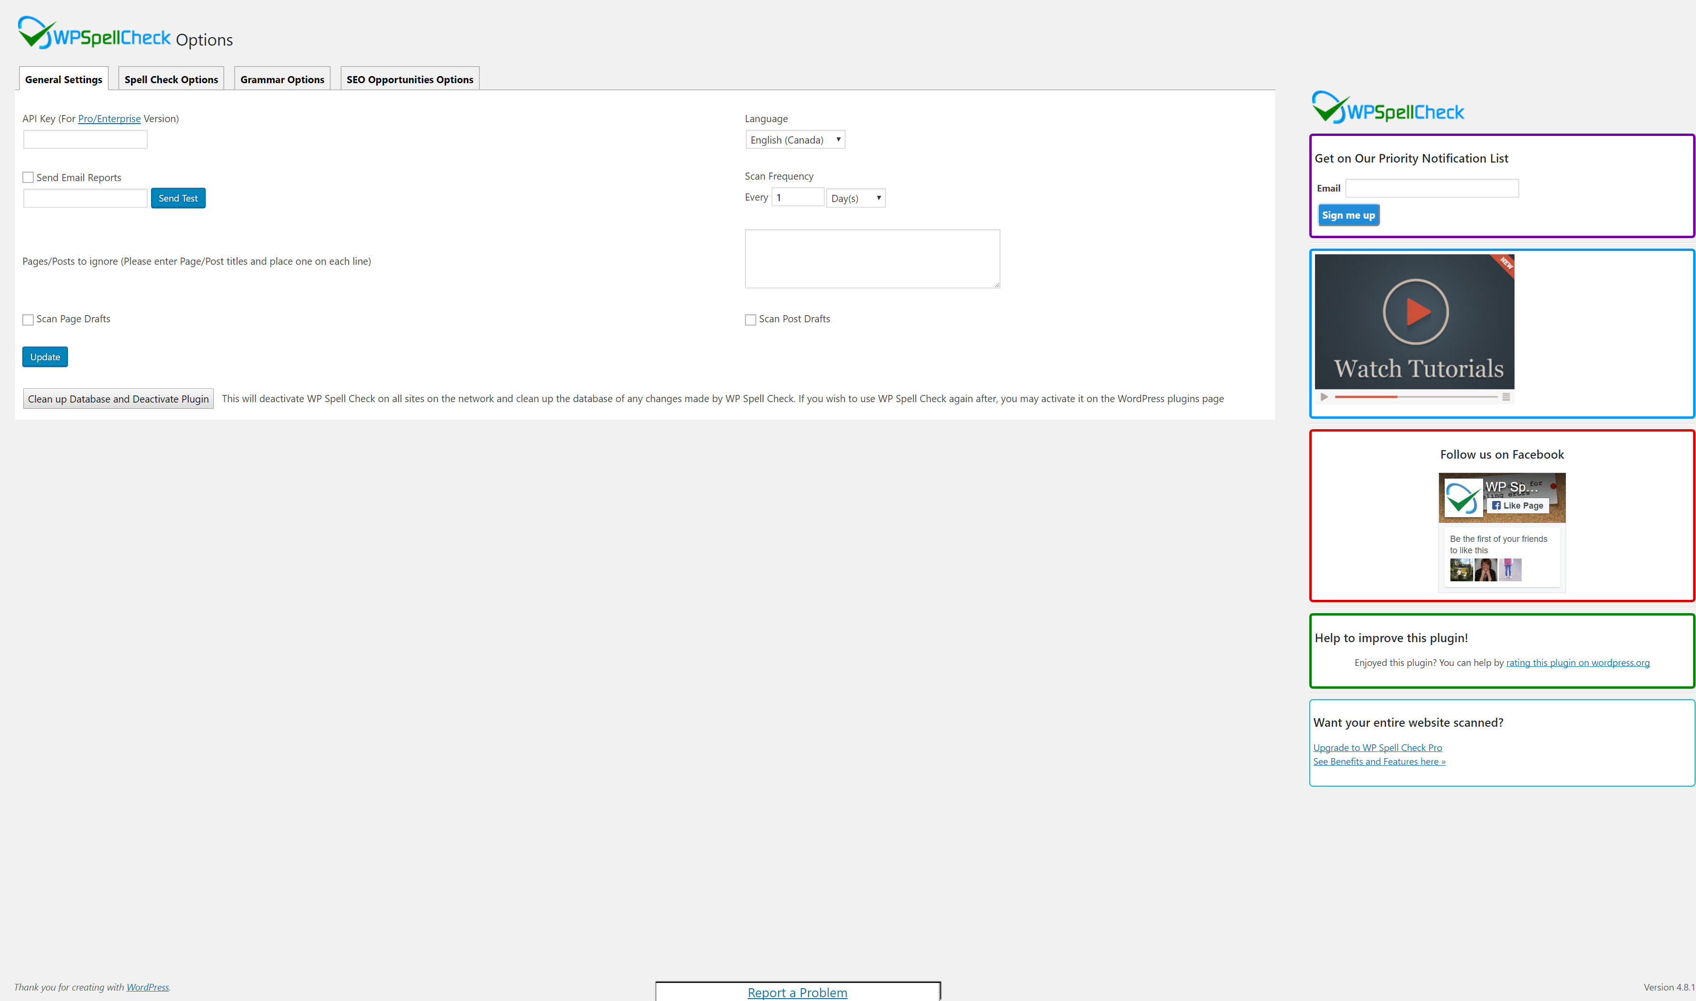Viewport: 1696px width, 1001px height.
Task: Click the small play icon under the tutorial video
Action: (1324, 397)
